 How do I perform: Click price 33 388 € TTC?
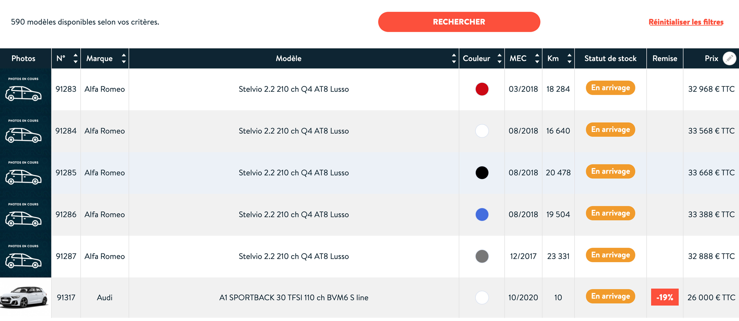point(711,214)
